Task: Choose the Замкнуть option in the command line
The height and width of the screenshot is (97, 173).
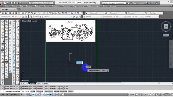Action: pos(39,92)
